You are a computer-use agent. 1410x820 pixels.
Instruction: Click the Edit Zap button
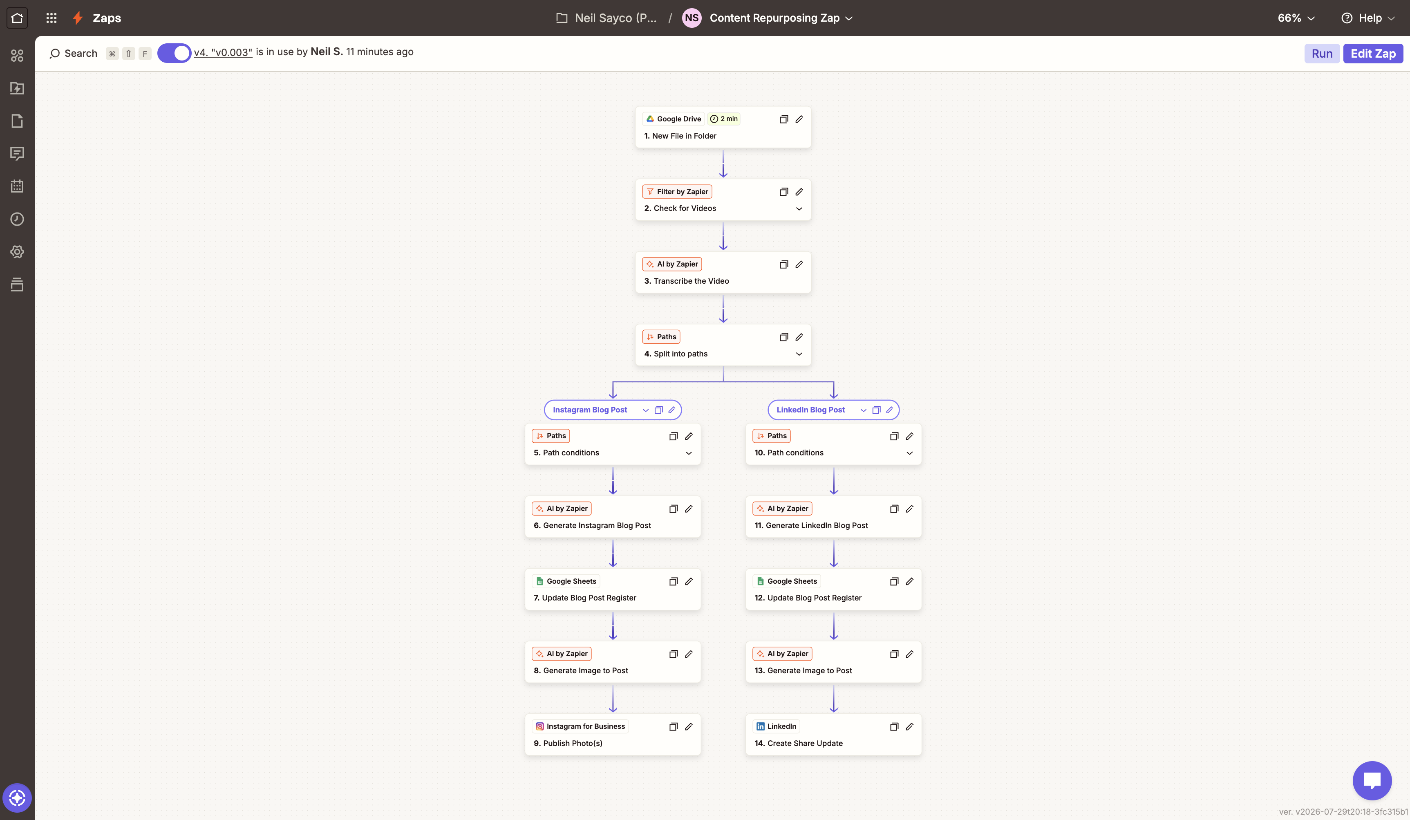(x=1372, y=53)
